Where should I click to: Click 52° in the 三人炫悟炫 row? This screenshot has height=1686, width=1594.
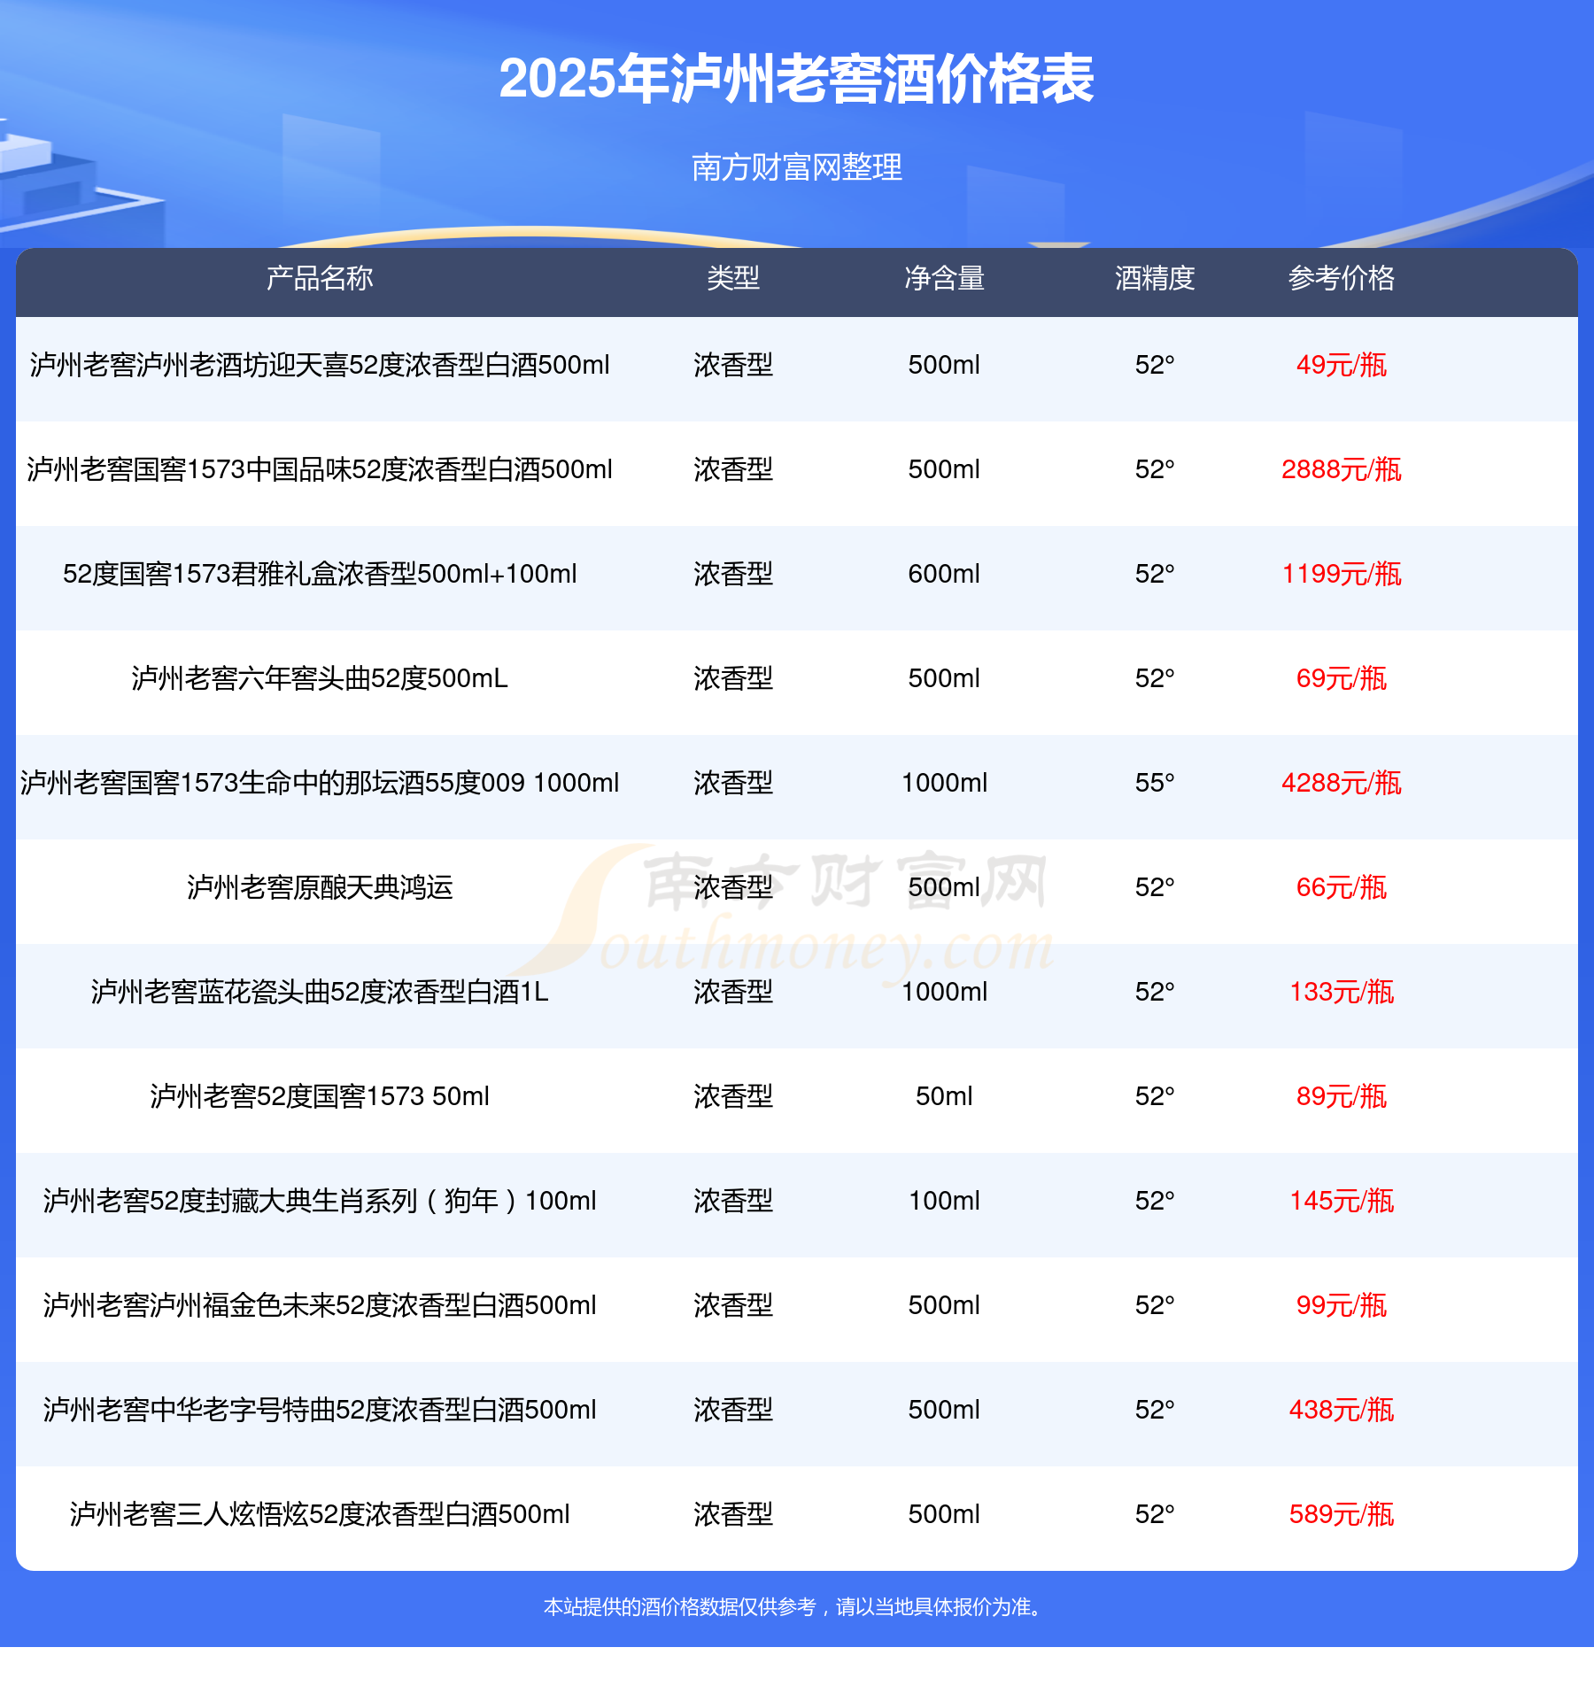[1155, 1514]
